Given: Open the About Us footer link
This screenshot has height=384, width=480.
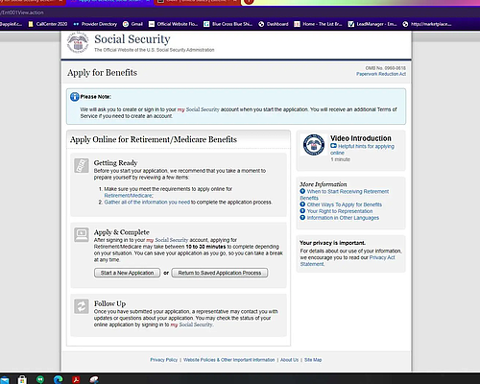Looking at the screenshot, I should (289, 360).
